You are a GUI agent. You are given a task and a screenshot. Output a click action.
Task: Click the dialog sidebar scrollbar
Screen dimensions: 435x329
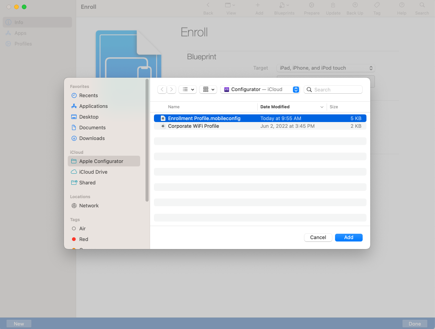147,140
